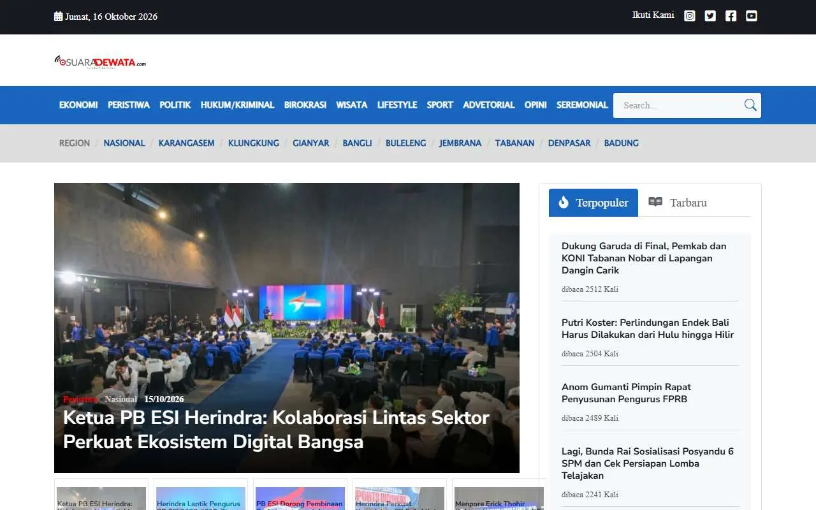Open the Opini menu
The width and height of the screenshot is (816, 510).
coord(535,105)
